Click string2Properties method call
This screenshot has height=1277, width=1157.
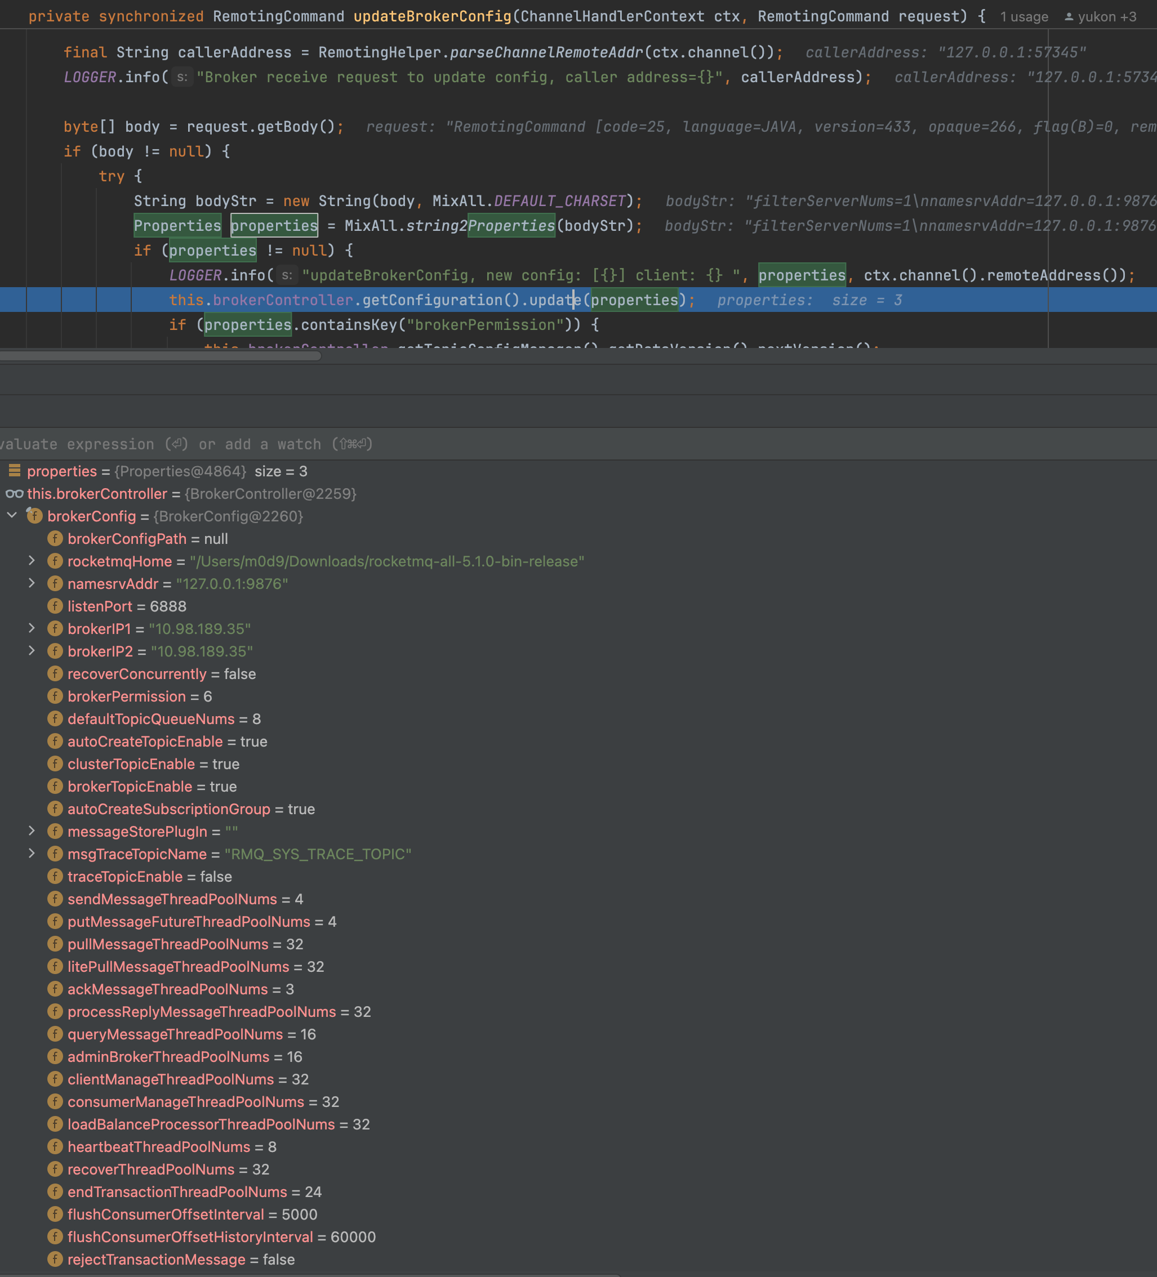click(x=480, y=225)
